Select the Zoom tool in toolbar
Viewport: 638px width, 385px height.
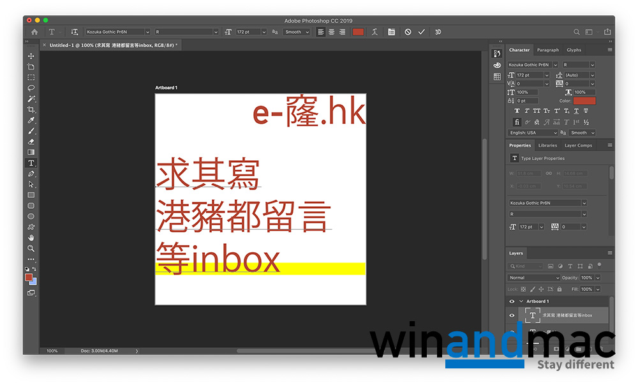coord(31,248)
